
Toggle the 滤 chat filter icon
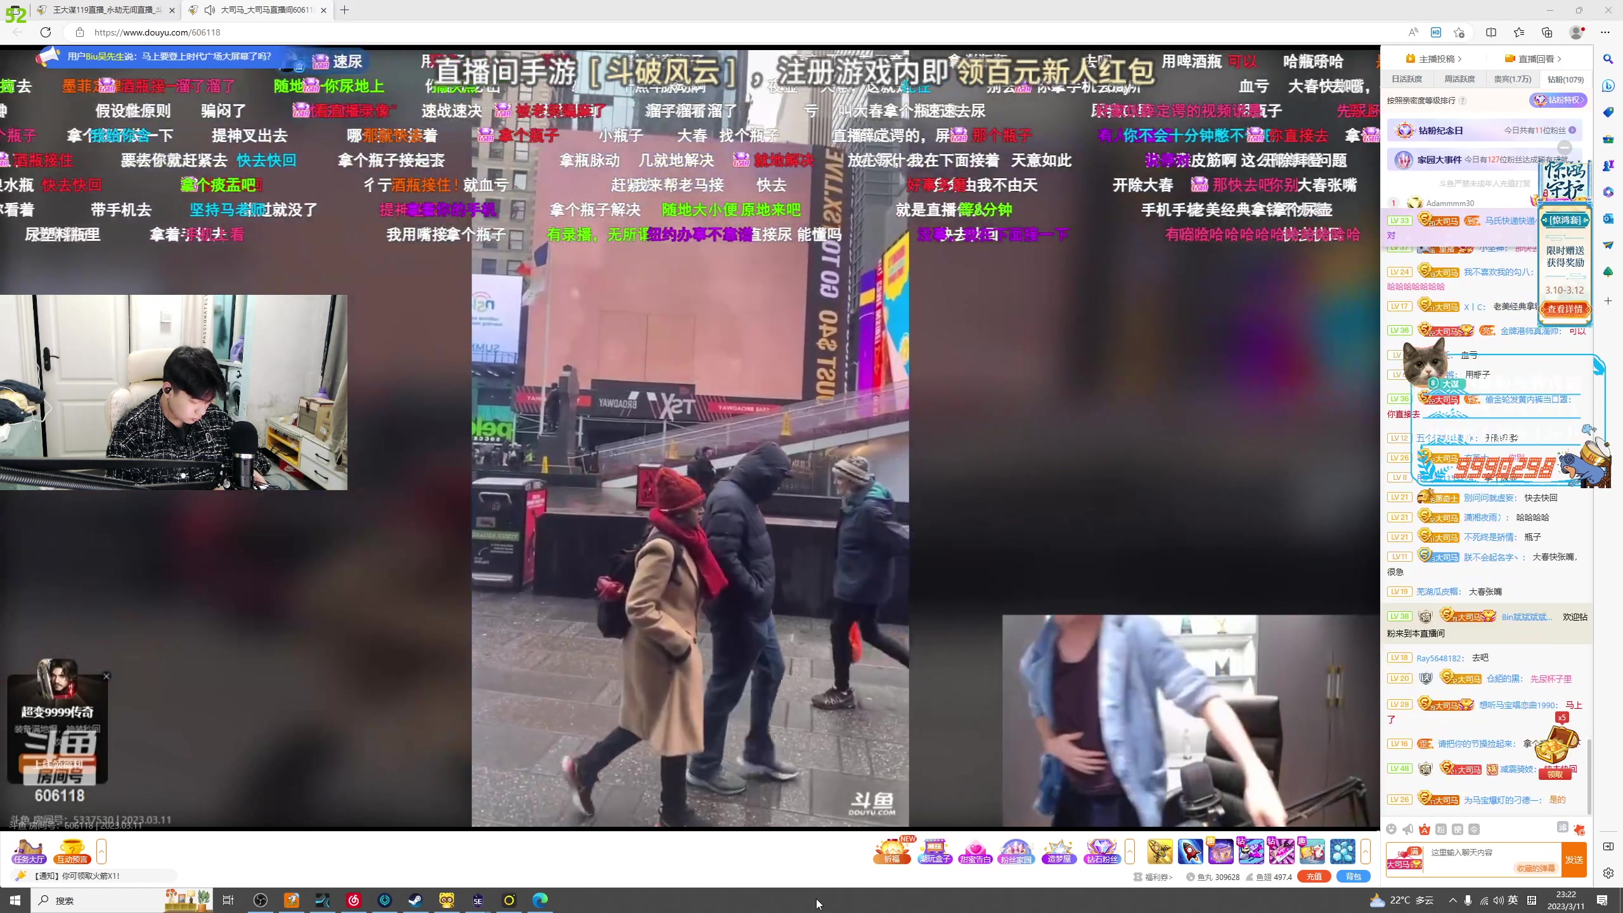point(1563,827)
